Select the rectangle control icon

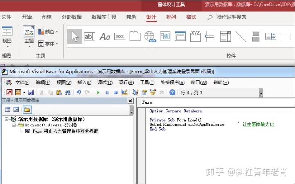click(x=286, y=36)
